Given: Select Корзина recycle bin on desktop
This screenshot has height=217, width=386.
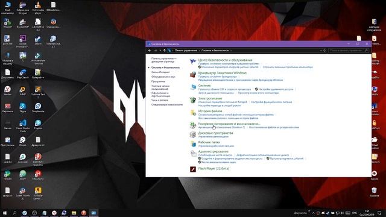Looking at the screenshot, I should tap(374, 192).
